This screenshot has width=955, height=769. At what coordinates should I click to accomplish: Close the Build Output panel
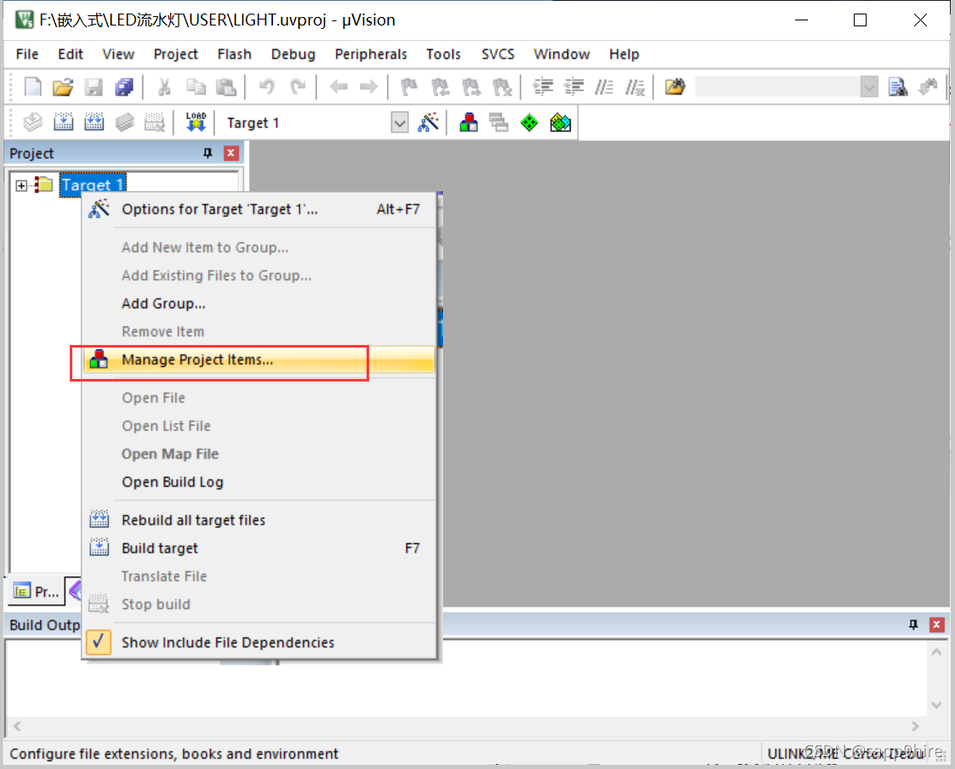click(x=937, y=625)
